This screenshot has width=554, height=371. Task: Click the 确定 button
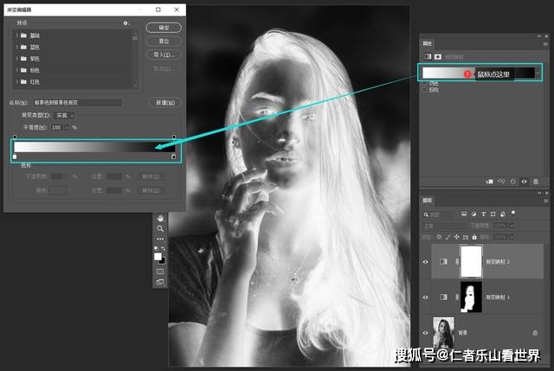[x=164, y=28]
